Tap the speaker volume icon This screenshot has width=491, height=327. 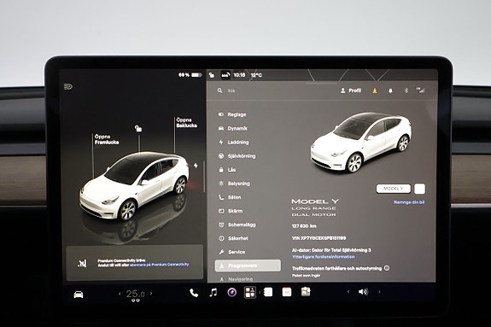pyautogui.click(x=363, y=292)
